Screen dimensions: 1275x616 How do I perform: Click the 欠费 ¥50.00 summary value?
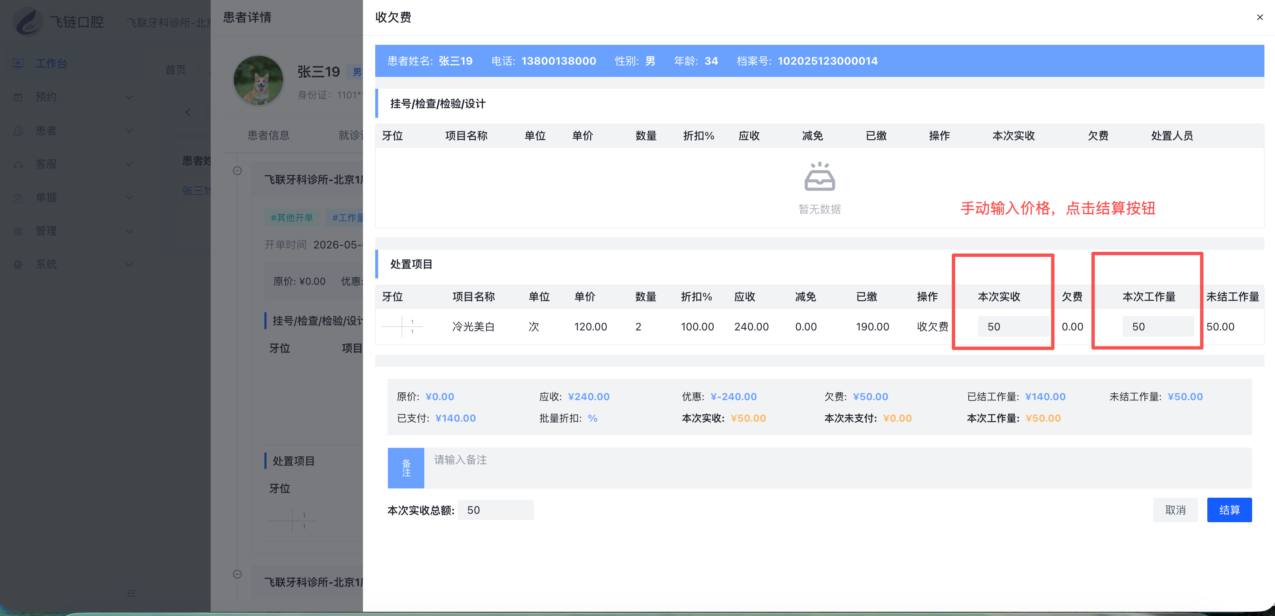[871, 396]
